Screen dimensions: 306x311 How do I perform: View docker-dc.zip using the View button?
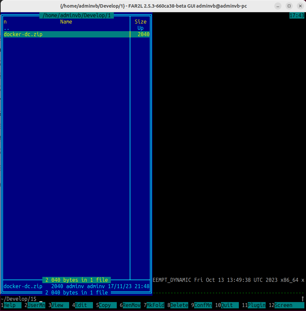click(57, 305)
